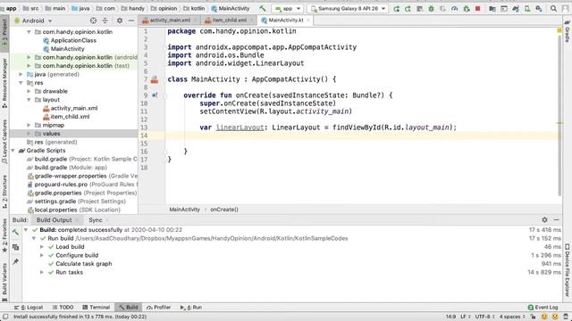Switch to item_child.xml editor tab

(x=229, y=20)
